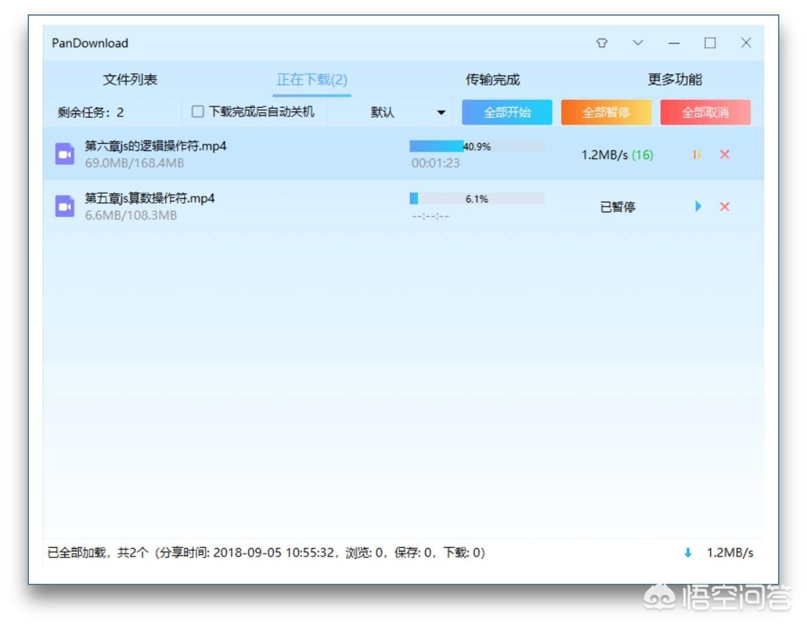
Task: Click the 40.9% progress bar
Action: pos(477,147)
